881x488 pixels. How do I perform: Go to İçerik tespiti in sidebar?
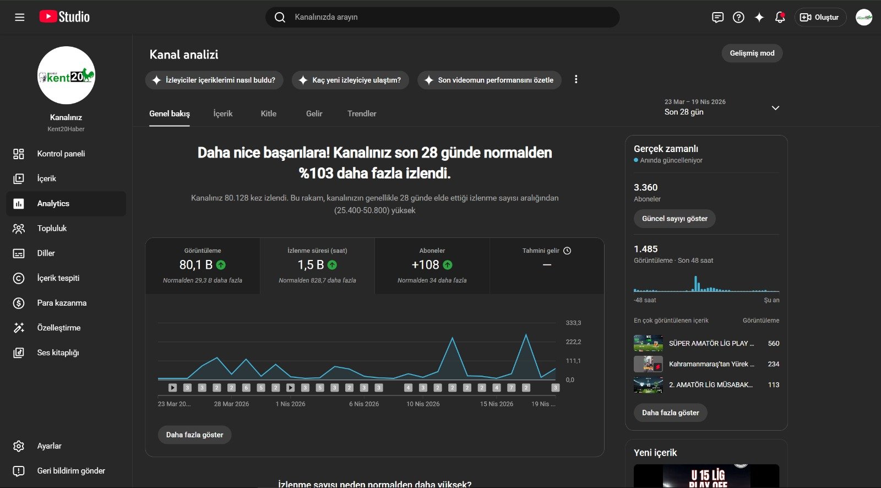coord(58,278)
